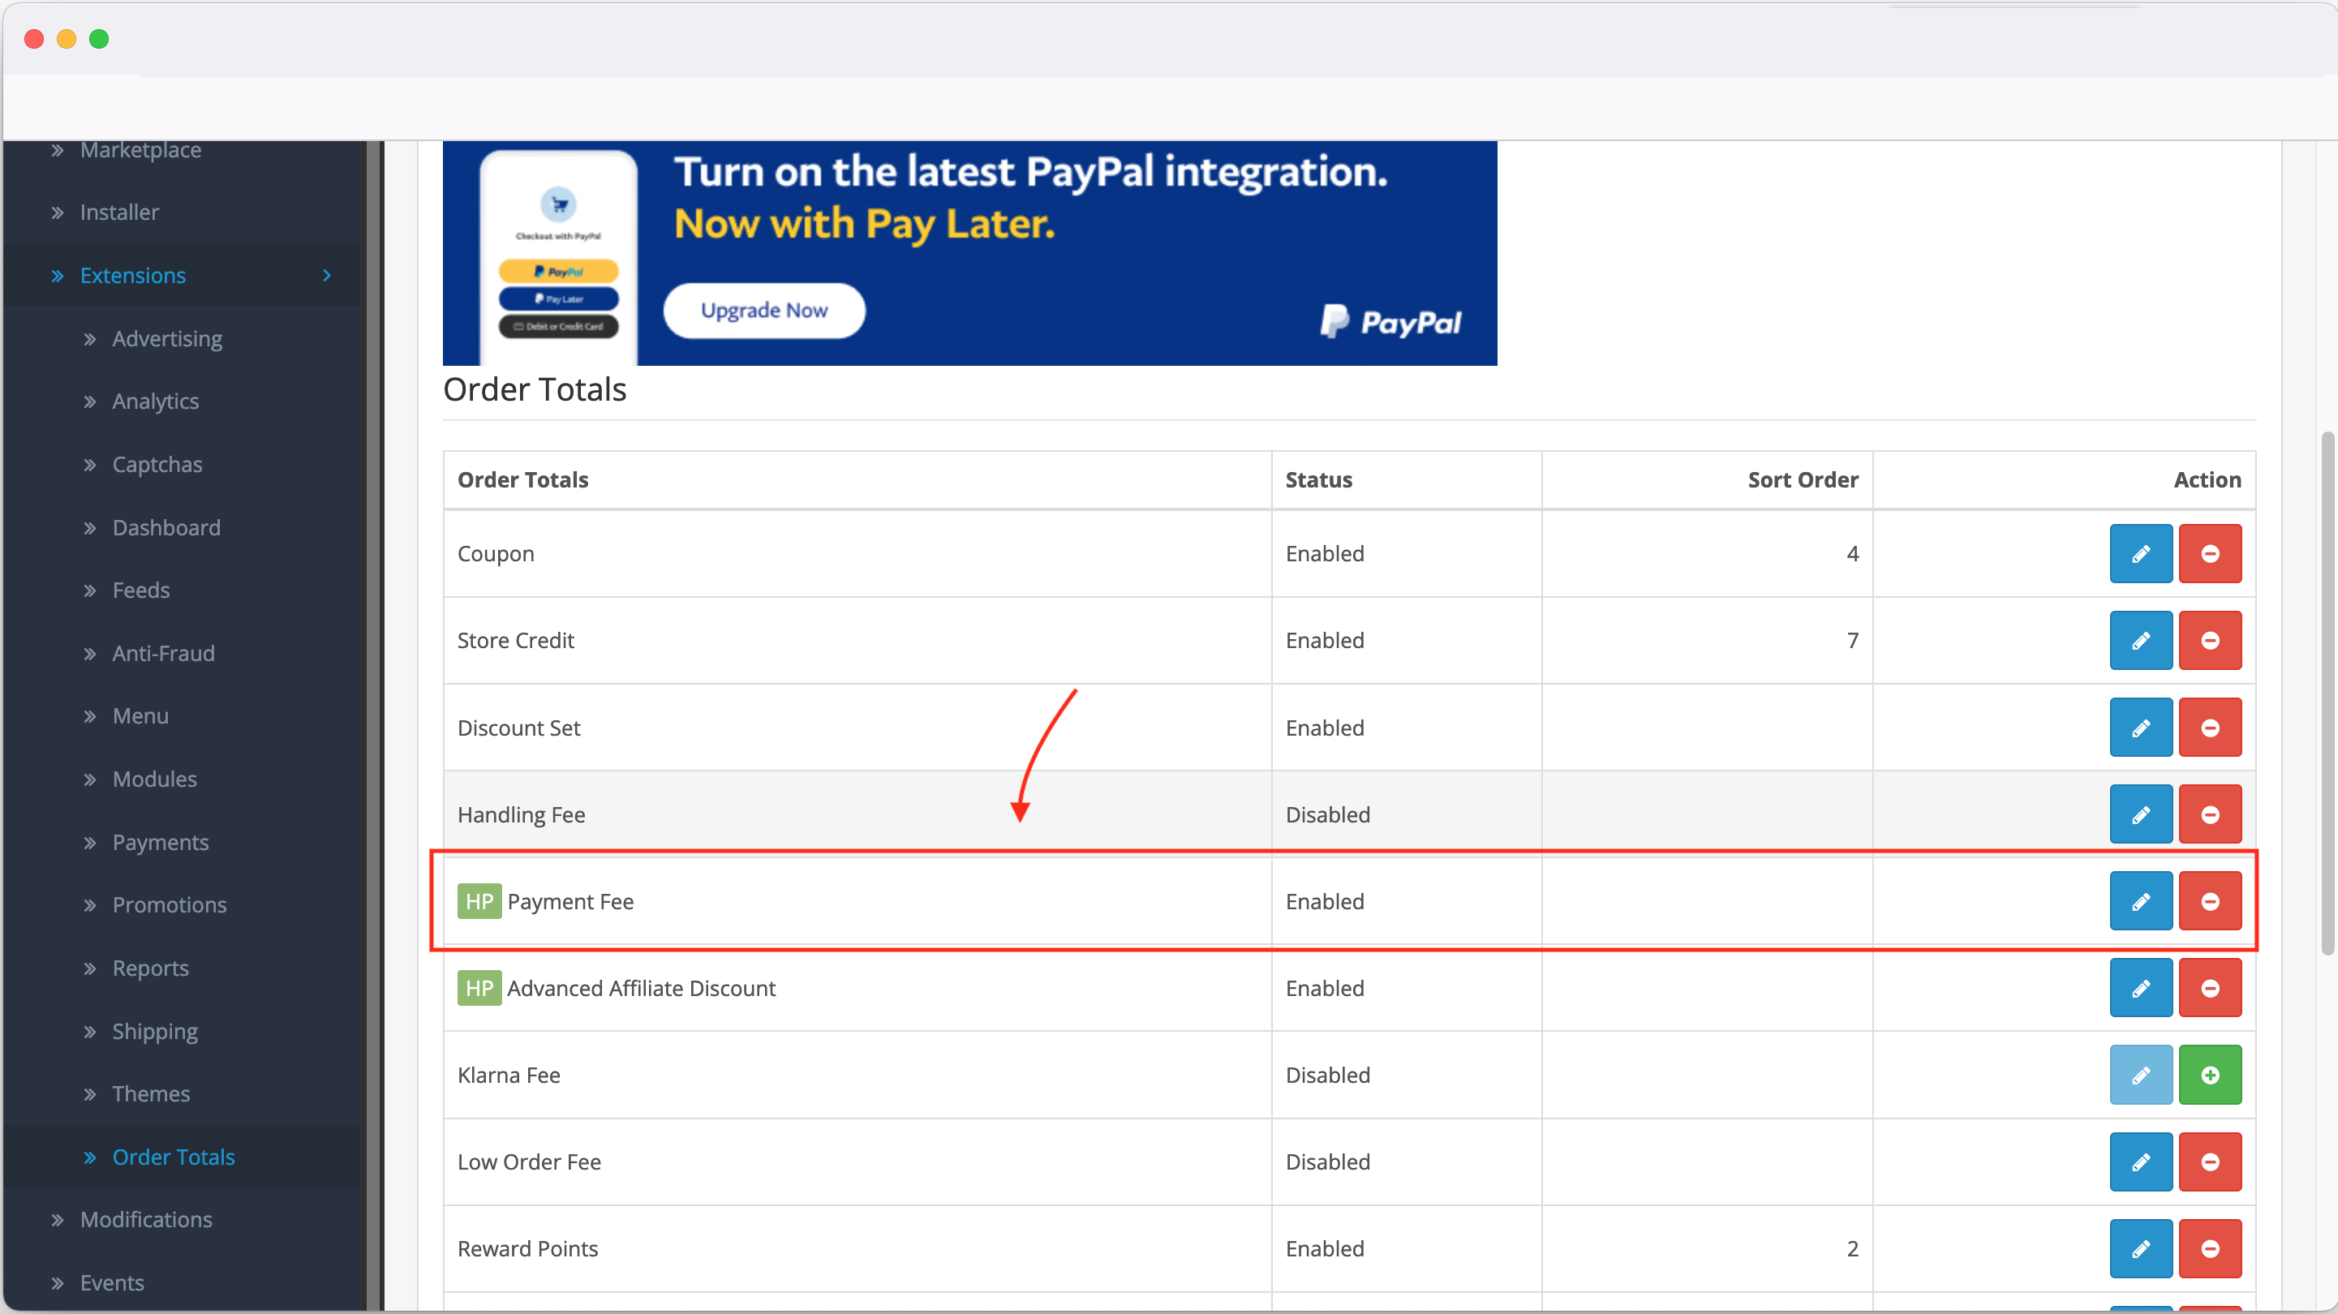Screen dimensions: 2338x1314
Task: Go to the Shipping extensions menu
Action: point(154,1031)
